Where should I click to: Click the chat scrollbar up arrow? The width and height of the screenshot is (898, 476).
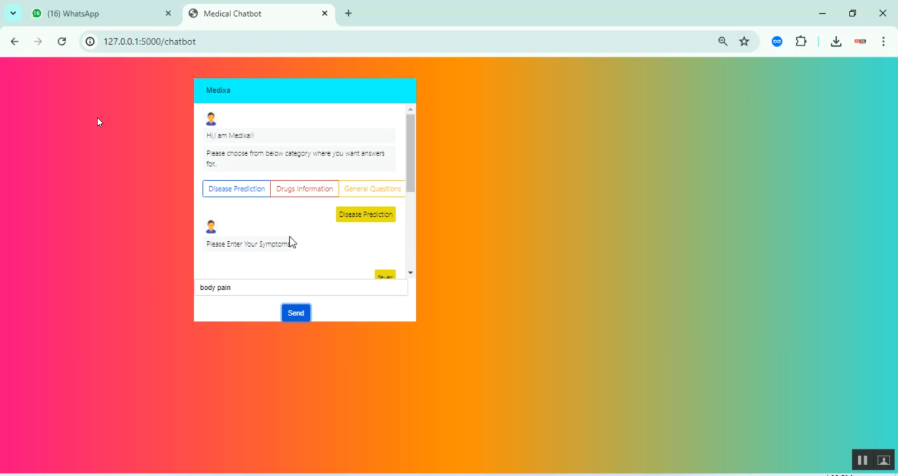click(410, 109)
